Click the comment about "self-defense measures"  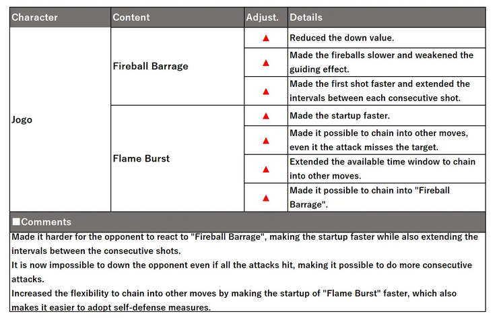(234, 300)
